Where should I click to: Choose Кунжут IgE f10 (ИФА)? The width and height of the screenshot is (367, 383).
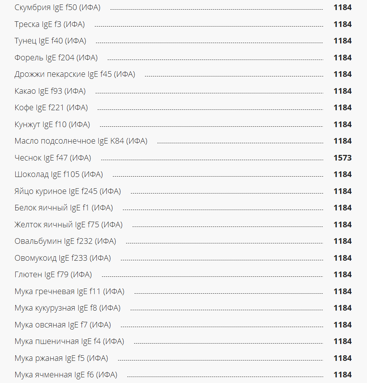click(52, 125)
